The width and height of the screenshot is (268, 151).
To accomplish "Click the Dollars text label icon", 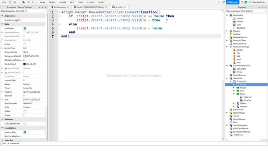I will [x=238, y=103].
